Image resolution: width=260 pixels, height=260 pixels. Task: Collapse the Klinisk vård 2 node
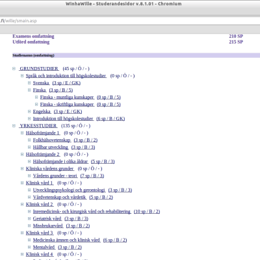coord(22,204)
